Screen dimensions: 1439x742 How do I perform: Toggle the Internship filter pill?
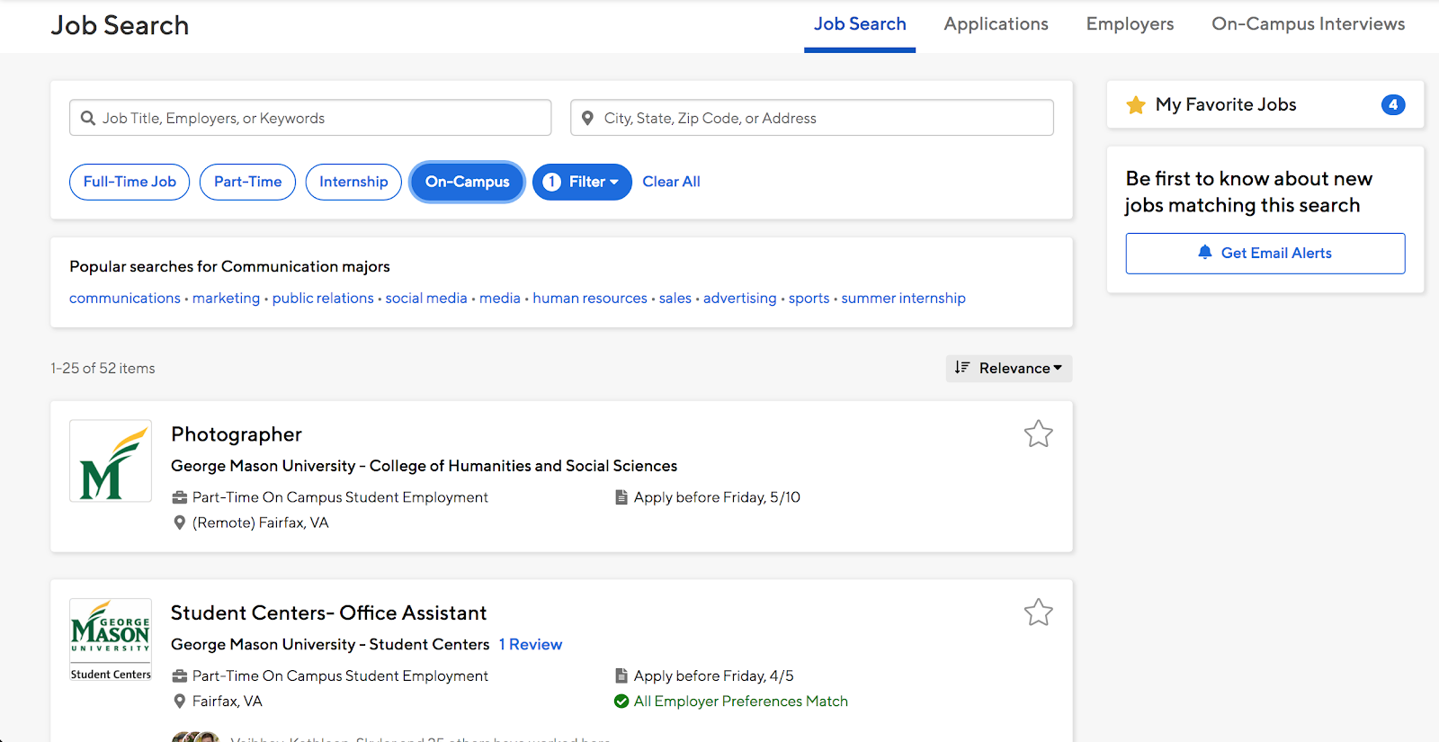[353, 182]
